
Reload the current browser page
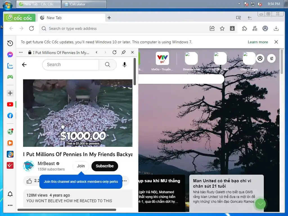tap(31, 28)
